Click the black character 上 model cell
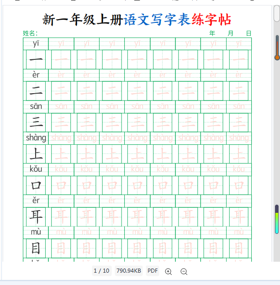This screenshot has width=280, height=285. coord(36,154)
